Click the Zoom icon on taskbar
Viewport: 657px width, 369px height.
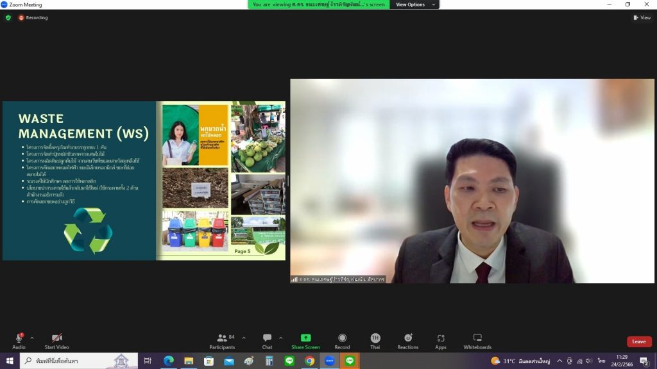point(329,361)
